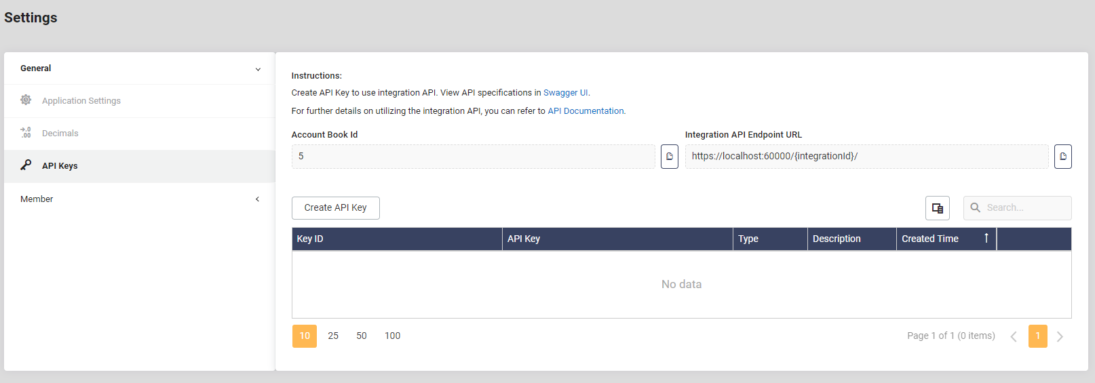Click the search magnifier icon
Image resolution: width=1095 pixels, height=383 pixels.
pos(976,207)
